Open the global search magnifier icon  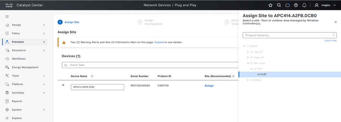(x=279, y=5)
